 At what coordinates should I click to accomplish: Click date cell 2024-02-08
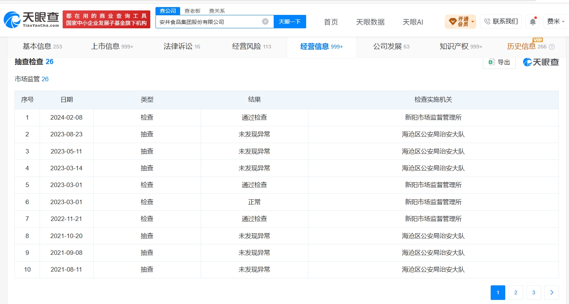[x=66, y=117]
